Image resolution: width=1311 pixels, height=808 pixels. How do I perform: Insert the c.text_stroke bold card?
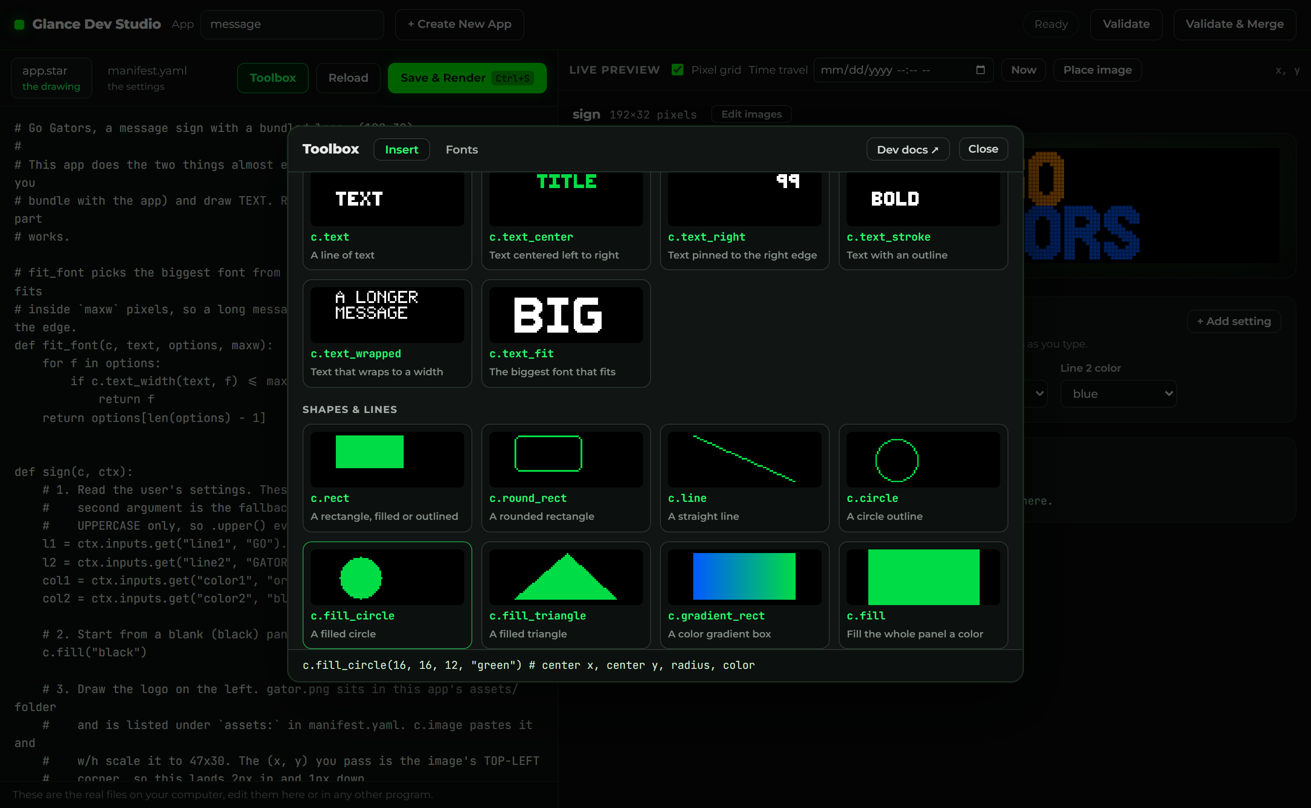923,220
